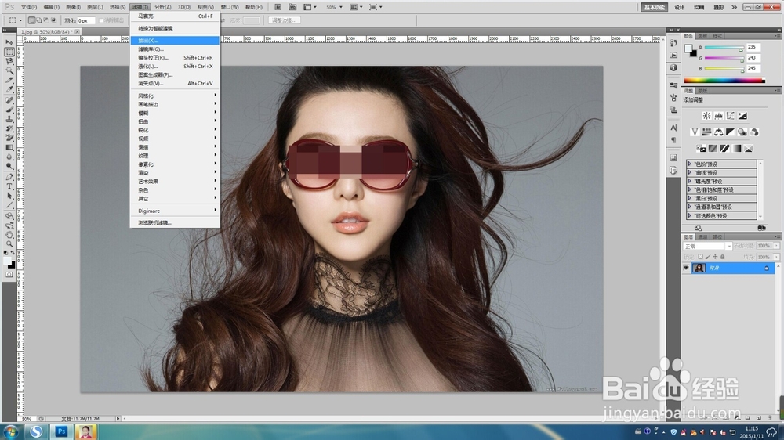Open the layer blend mode dropdown 正常
The image size is (784, 440).
pos(710,246)
